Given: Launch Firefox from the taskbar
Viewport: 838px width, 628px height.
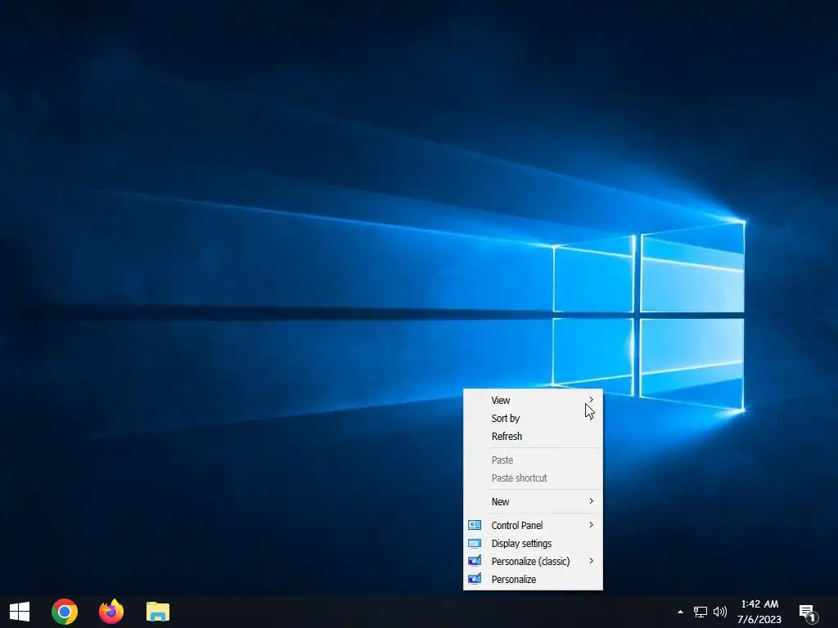Looking at the screenshot, I should [111, 612].
